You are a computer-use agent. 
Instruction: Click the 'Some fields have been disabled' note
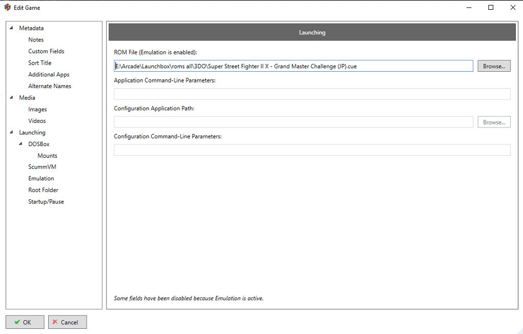(x=189, y=298)
